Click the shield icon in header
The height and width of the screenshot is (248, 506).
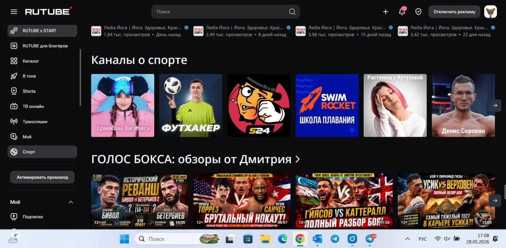click(x=418, y=12)
